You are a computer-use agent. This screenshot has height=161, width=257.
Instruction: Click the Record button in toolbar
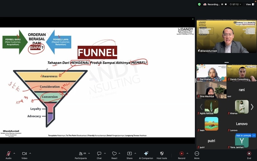(x=182, y=154)
